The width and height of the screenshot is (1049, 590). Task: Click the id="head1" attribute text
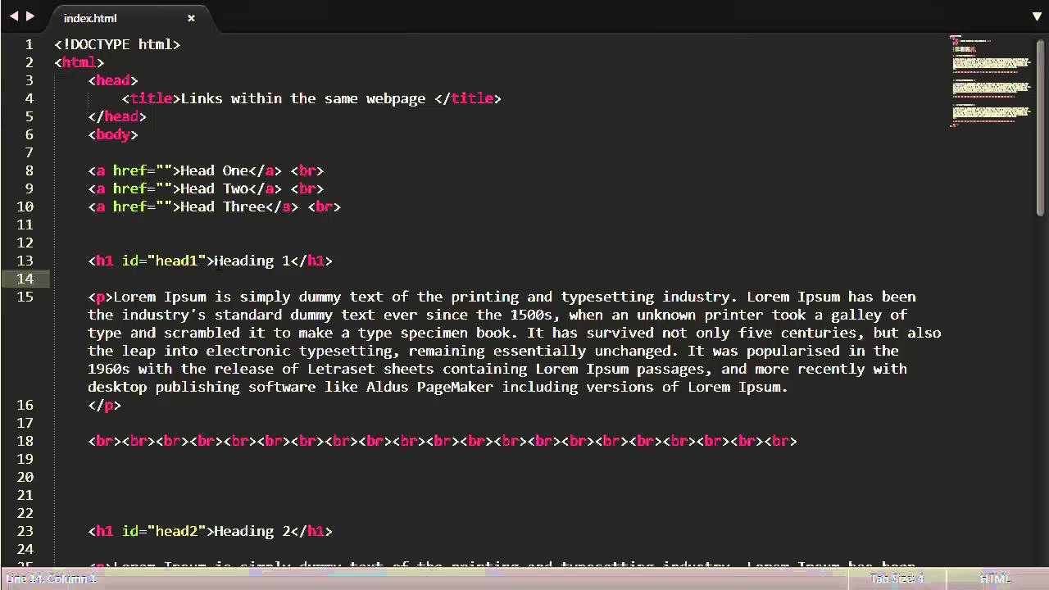tap(164, 261)
